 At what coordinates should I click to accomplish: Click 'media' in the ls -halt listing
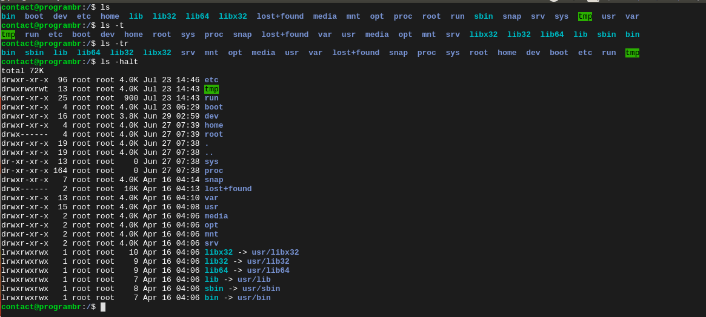click(x=216, y=216)
